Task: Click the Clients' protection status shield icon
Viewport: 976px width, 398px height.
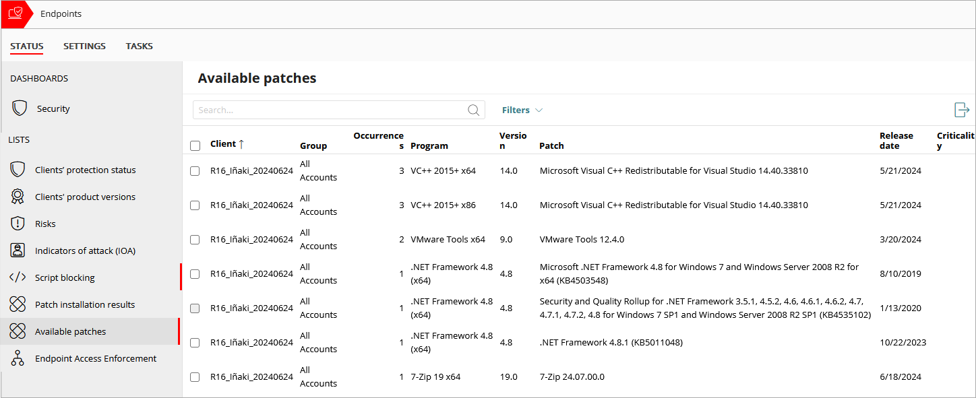Action: pyautogui.click(x=18, y=170)
